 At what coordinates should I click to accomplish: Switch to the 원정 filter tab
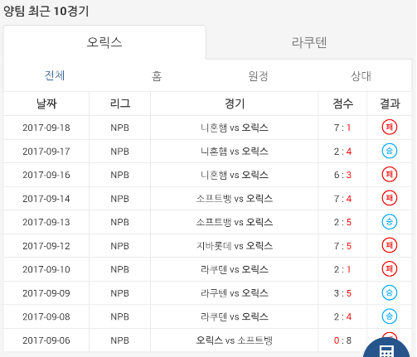point(258,75)
